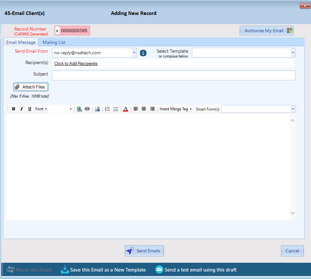Insert a hyperlink into the email

(x=79, y=109)
